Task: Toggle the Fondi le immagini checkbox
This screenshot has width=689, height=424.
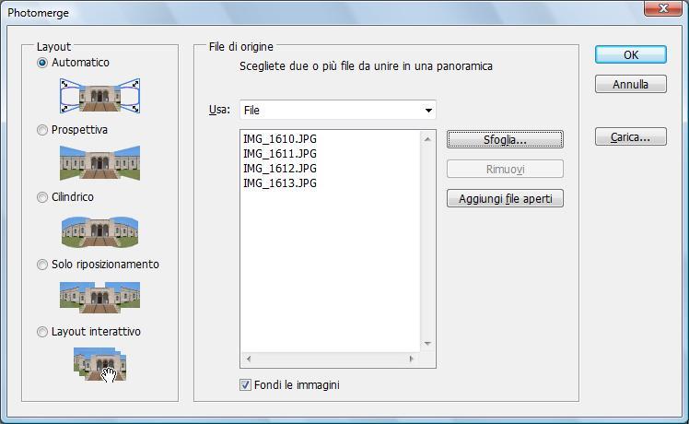Action: 245,385
